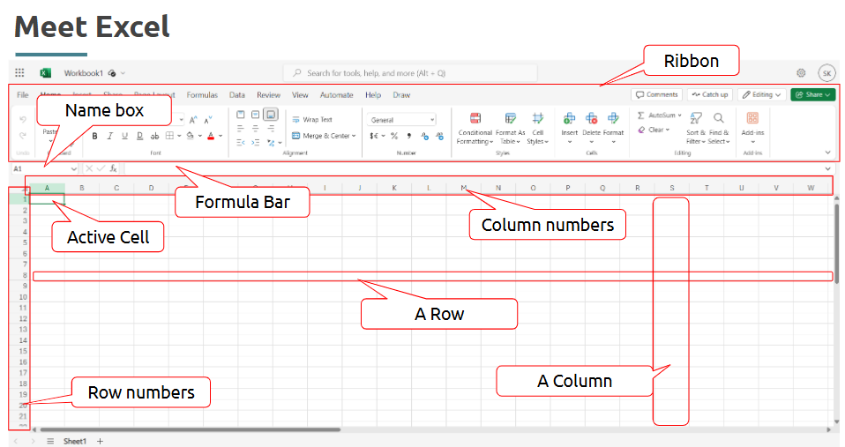This screenshot has height=447, width=845.
Task: Increase decimal places
Action: tap(424, 136)
